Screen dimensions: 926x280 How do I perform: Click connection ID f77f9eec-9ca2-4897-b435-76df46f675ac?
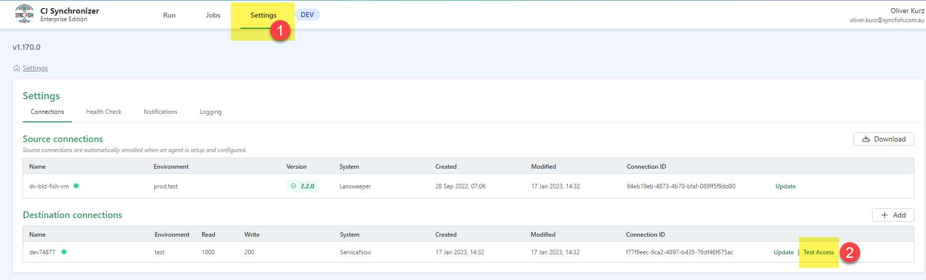coord(680,252)
